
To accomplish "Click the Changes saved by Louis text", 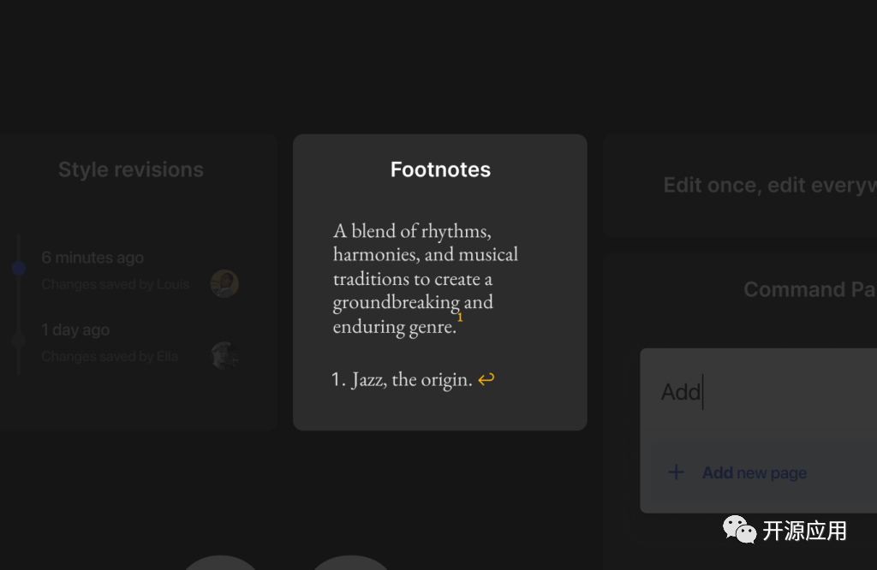I will 116,284.
